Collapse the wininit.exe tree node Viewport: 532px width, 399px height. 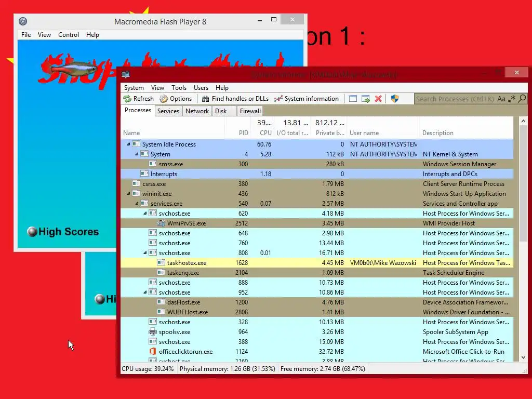[x=128, y=194]
